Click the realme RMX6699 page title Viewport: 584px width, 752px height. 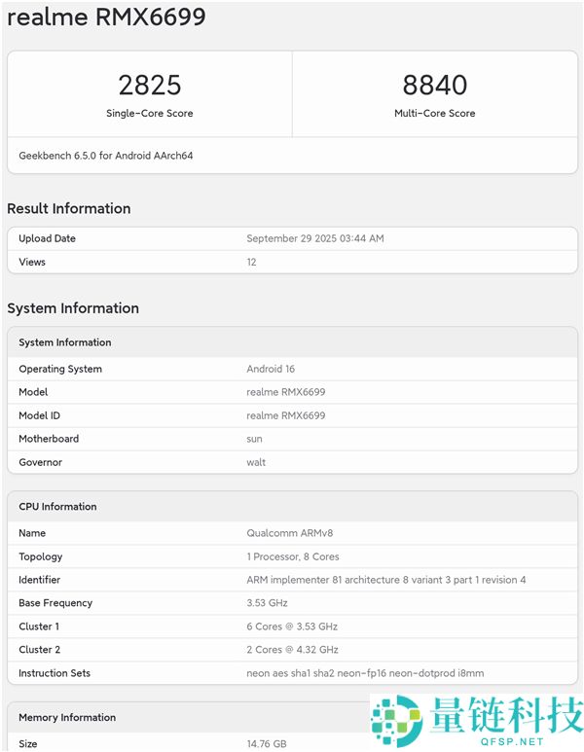[106, 18]
